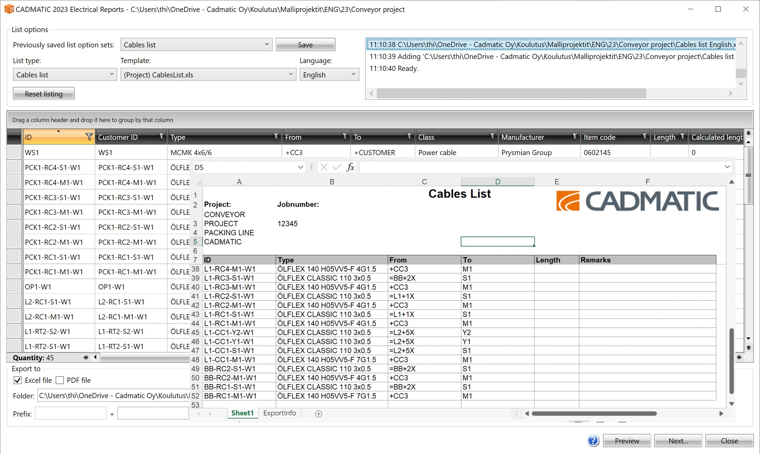760x454 pixels.
Task: Add a new worksheet with the plus icon
Action: click(x=319, y=413)
